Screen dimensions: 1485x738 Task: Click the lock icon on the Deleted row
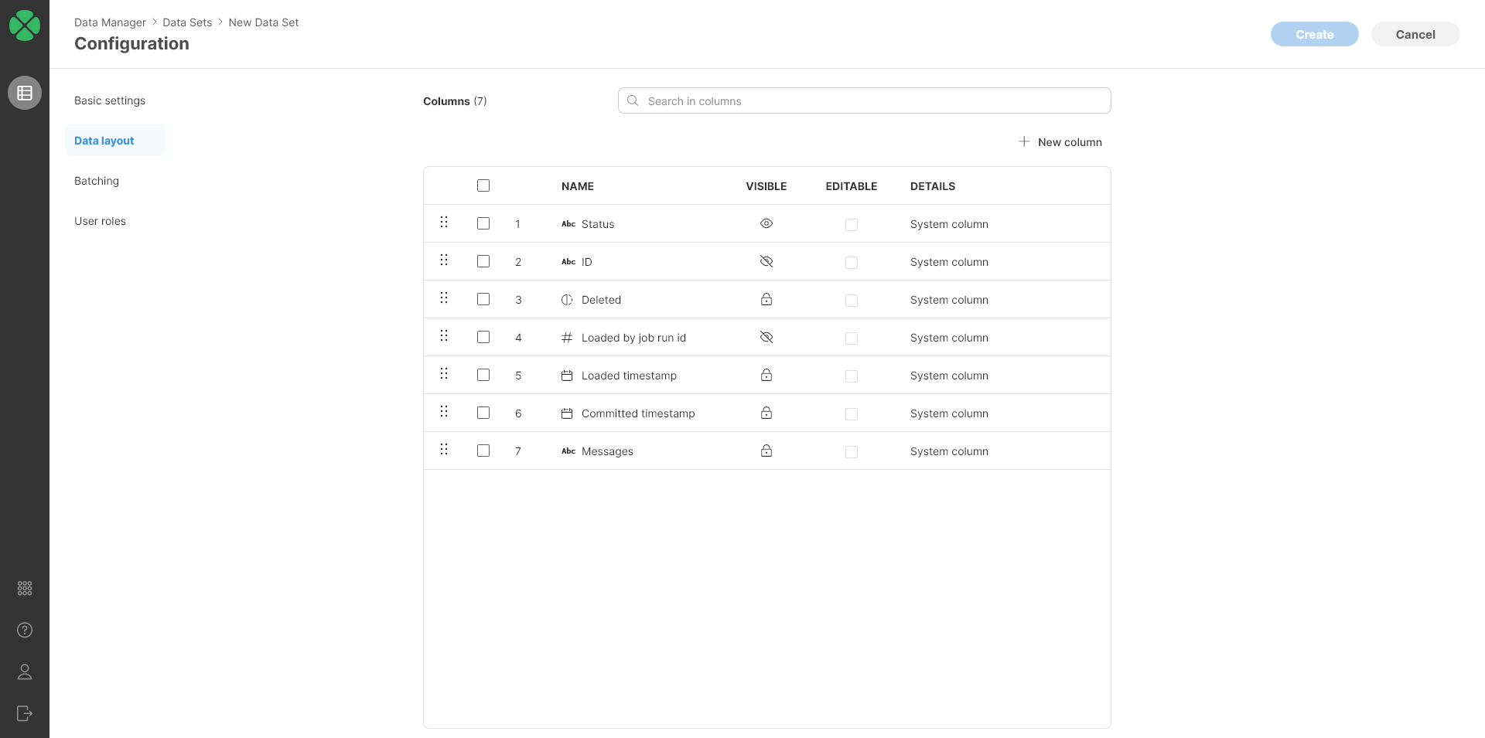click(766, 299)
